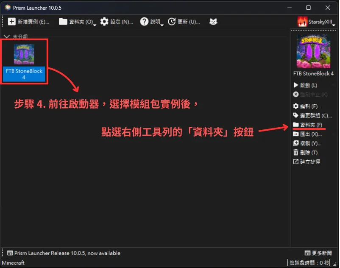The width and height of the screenshot is (340, 268).
Task: Click 匯出 export icon
Action: (296, 134)
